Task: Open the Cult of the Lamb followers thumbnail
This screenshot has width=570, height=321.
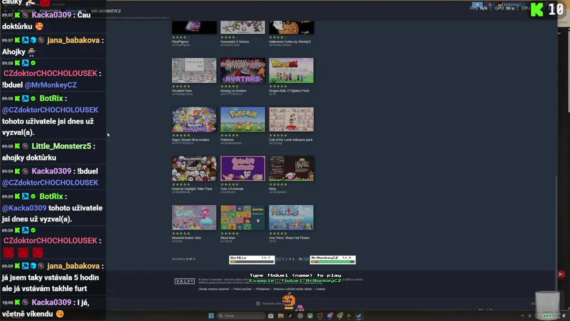Action: pos(291,119)
